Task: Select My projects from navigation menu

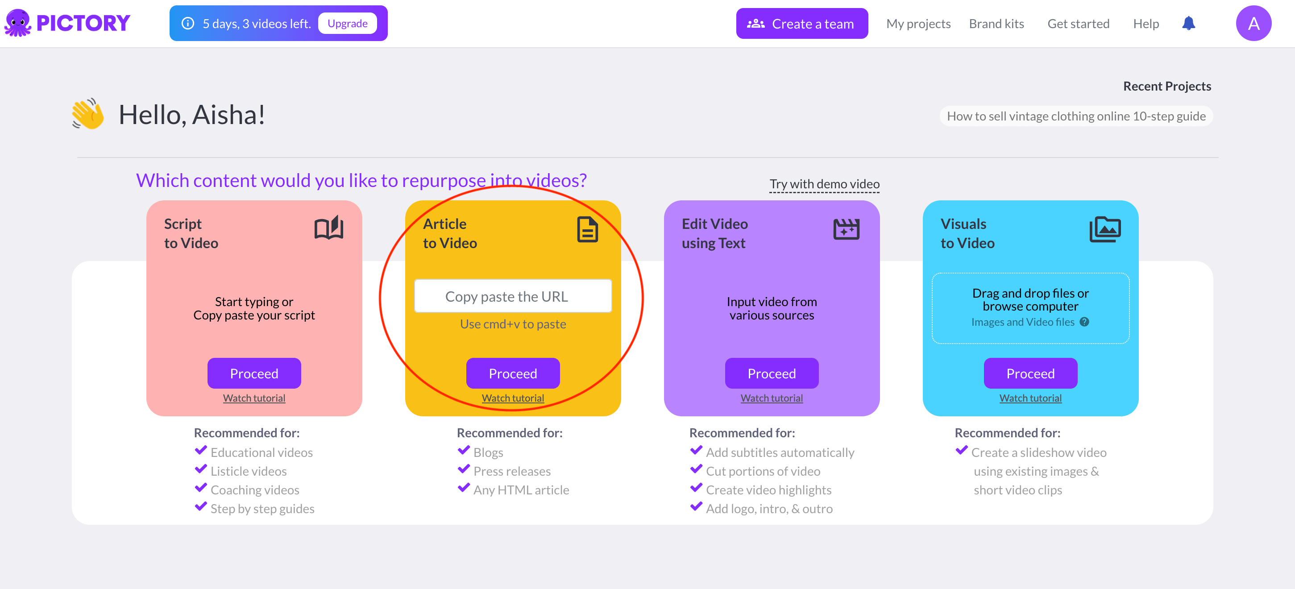Action: pyautogui.click(x=918, y=23)
